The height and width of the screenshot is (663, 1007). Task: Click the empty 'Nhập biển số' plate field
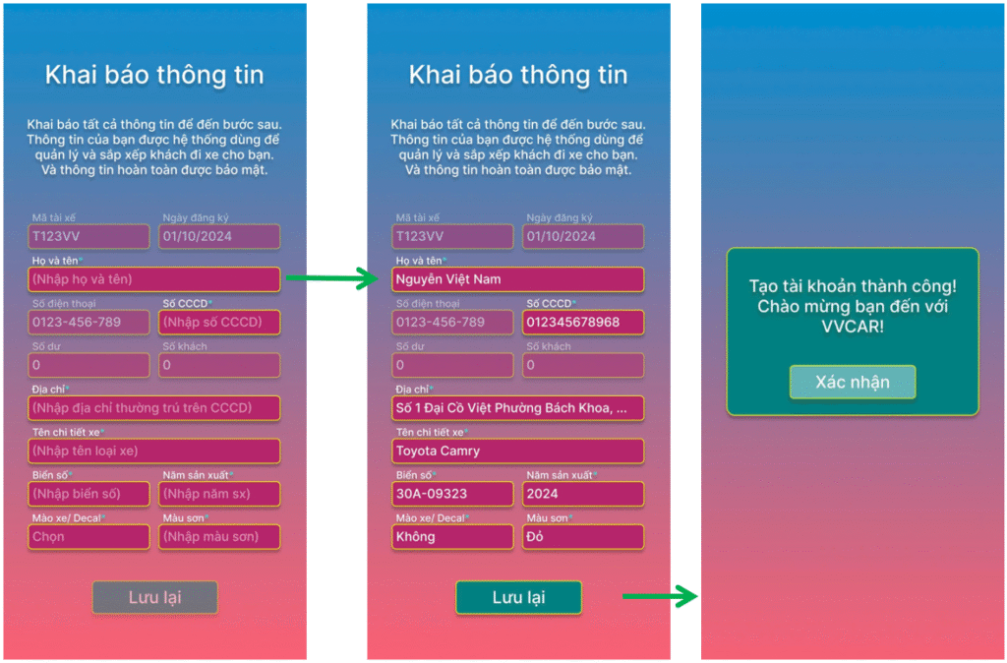pyautogui.click(x=89, y=494)
